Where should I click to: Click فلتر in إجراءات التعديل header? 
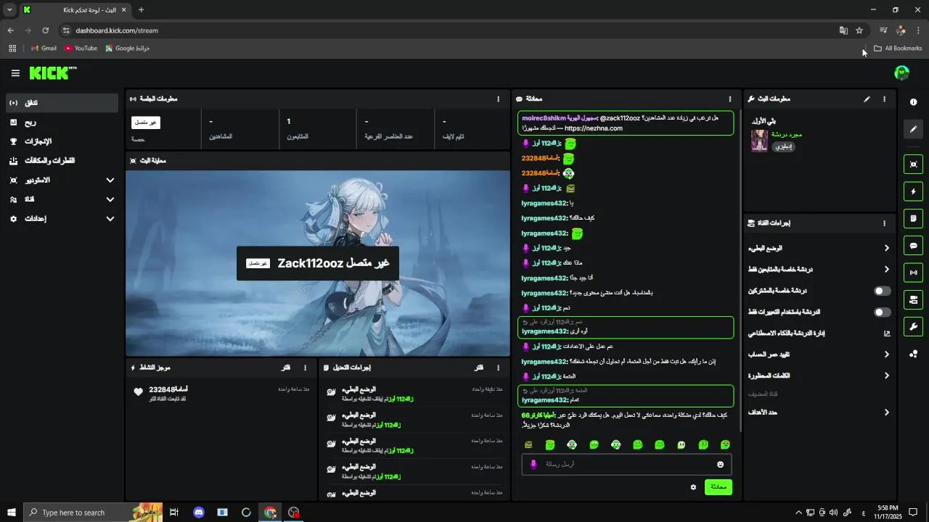tap(479, 368)
